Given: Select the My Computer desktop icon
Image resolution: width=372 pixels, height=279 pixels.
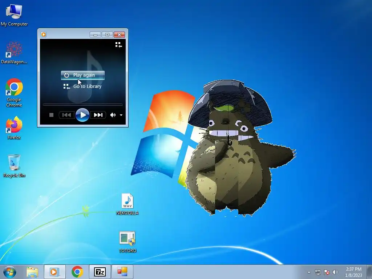Looking at the screenshot, I should point(14,15).
